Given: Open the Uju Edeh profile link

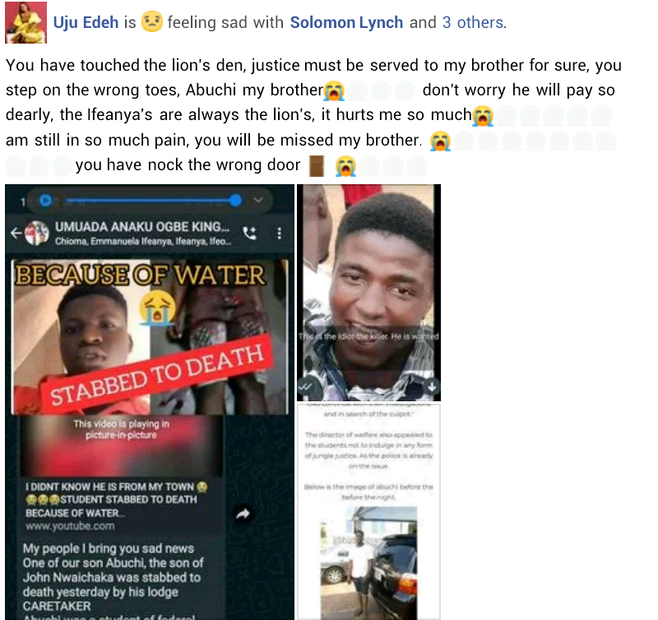Looking at the screenshot, I should tap(86, 22).
